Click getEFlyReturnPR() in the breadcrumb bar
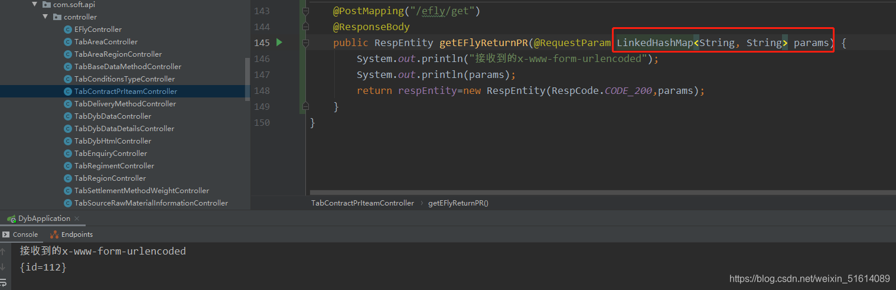Viewport: 896px width, 290px height. pyautogui.click(x=458, y=203)
